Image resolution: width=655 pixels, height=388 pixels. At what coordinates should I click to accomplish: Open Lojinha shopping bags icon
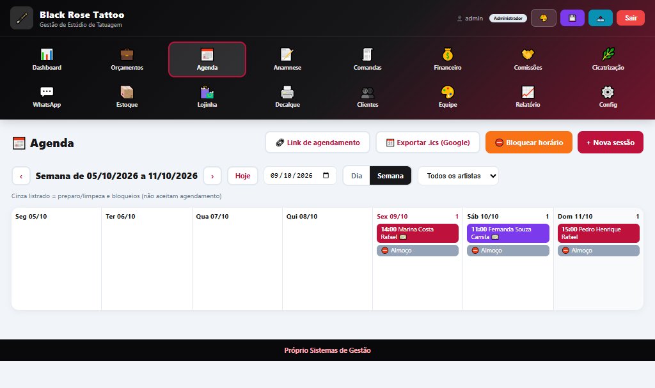point(207,91)
